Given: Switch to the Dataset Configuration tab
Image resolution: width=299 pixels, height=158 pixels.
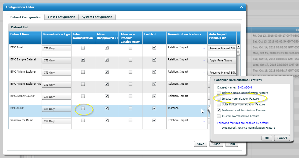Looking at the screenshot, I should (x=26, y=17).
